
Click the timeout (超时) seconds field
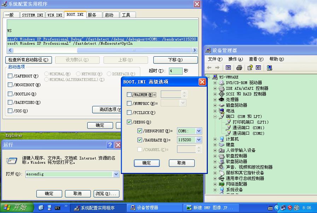176,71
